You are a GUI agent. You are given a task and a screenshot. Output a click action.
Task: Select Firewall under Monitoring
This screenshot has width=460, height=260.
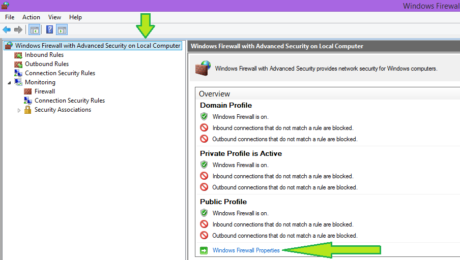coord(45,91)
